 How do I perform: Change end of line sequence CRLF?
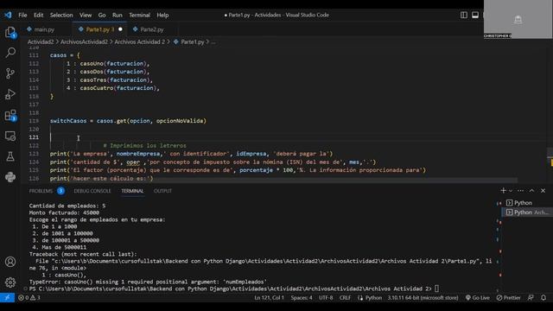click(345, 297)
